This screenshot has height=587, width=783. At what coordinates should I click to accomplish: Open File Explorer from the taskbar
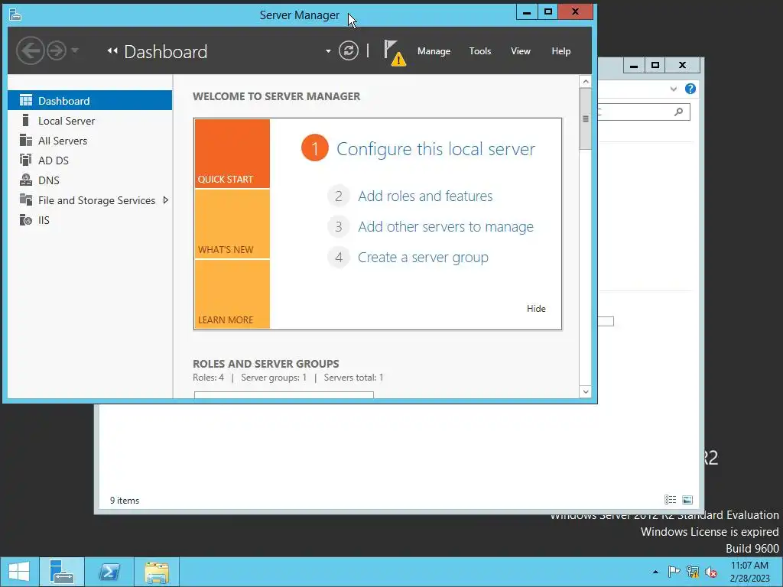pos(157,572)
